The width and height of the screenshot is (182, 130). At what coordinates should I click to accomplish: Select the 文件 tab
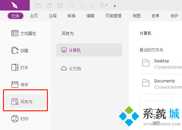(x=16, y=16)
